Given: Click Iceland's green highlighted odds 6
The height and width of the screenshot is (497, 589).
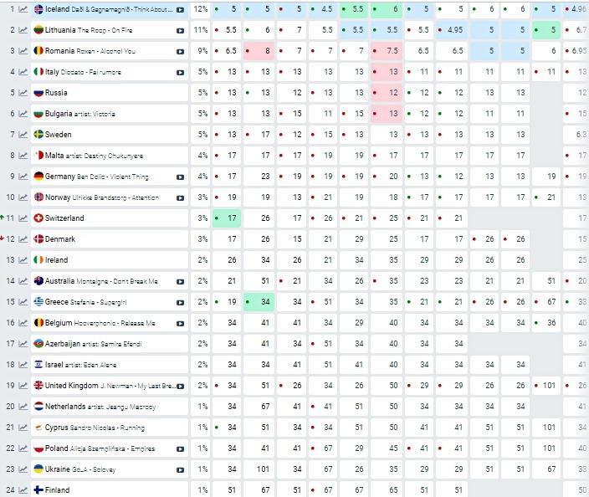Looking at the screenshot, I should tap(387, 9).
